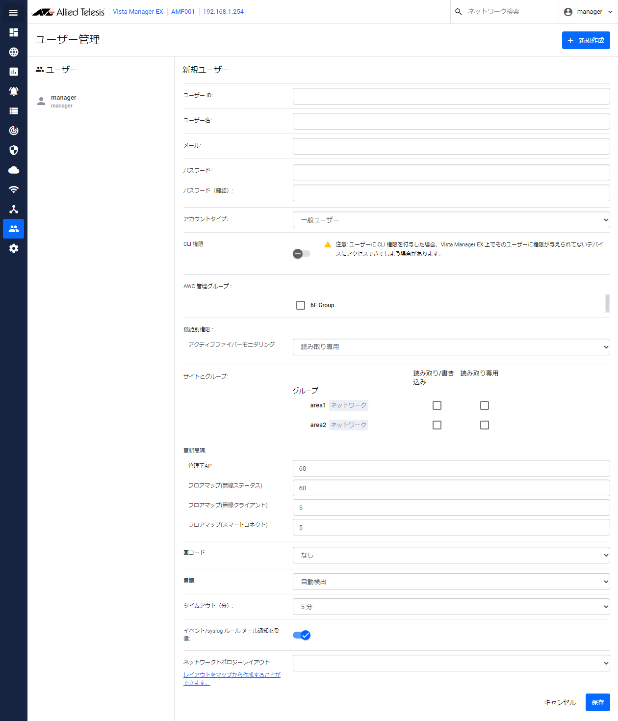Click the 192.168.1.254 breadcrumb link
Image resolution: width=618 pixels, height=721 pixels.
(x=223, y=12)
